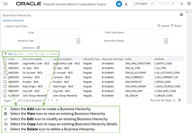Open the Hierarchy Subtype dropdown
Viewport: 192px width, 133px height.
point(166,41)
